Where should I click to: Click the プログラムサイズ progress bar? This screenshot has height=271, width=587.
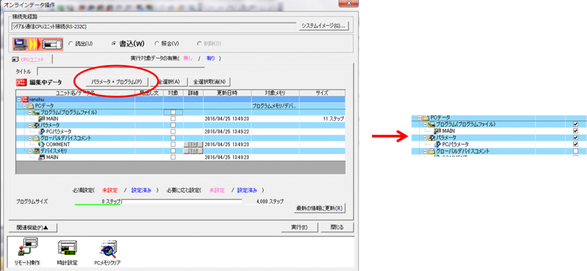(182, 202)
